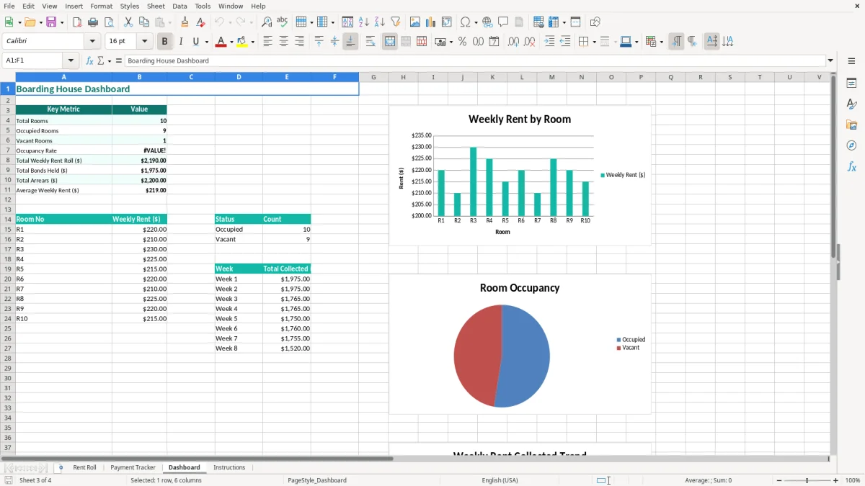Open the Format menu
Viewport: 865px width, 486px height.
coord(101,6)
